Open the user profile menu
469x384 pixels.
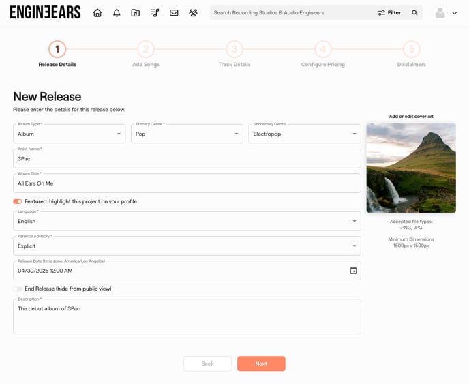pyautogui.click(x=446, y=12)
